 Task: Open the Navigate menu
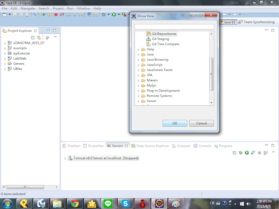point(28,8)
